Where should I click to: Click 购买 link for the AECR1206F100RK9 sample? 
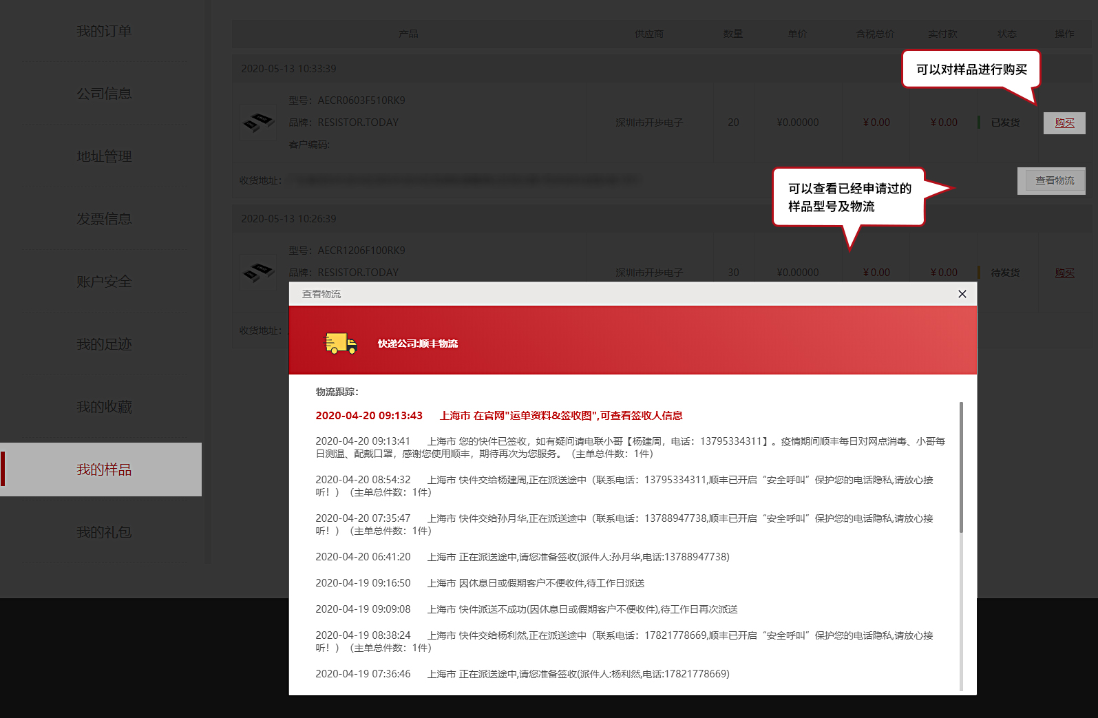click(1064, 273)
